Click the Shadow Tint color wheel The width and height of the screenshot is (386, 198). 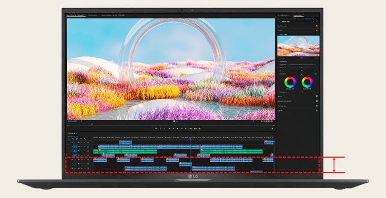coord(290,82)
